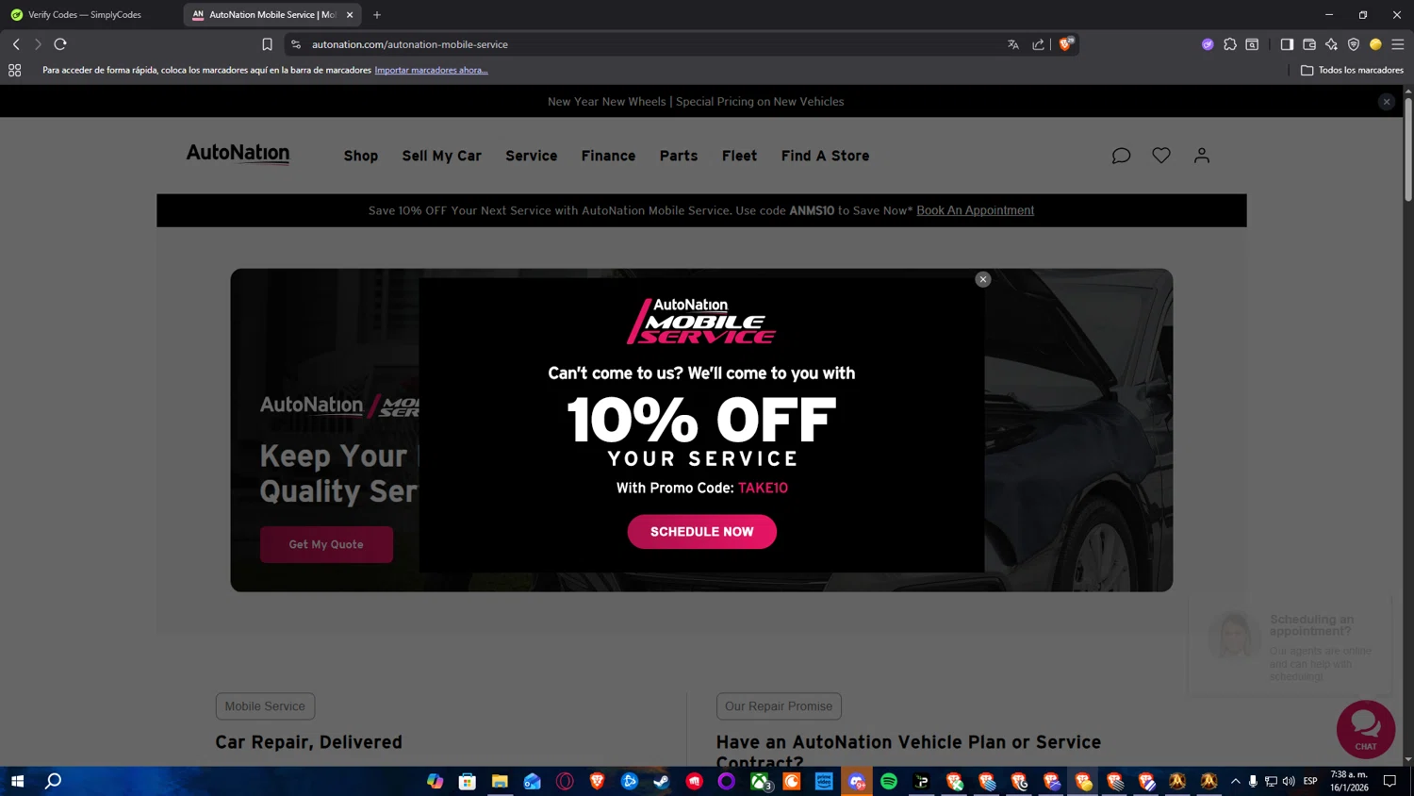
Task: Open the notification center icon
Action: tap(1389, 781)
